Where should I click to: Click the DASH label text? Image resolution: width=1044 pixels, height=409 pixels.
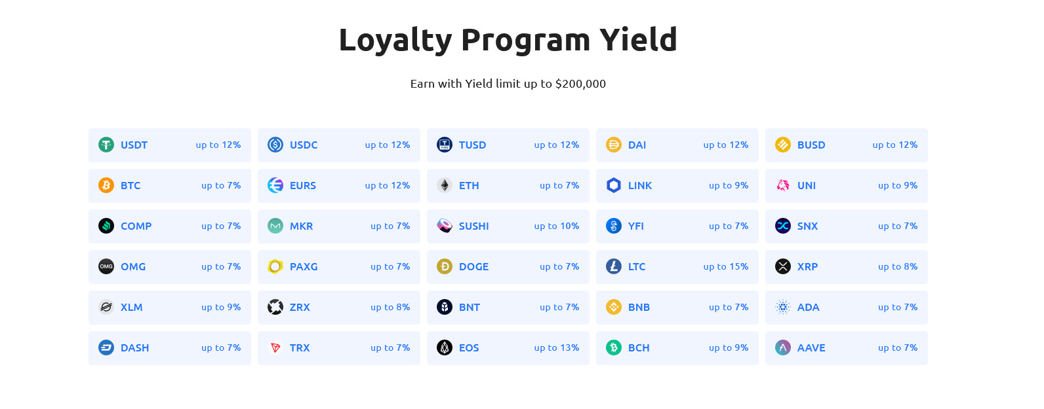click(x=135, y=347)
